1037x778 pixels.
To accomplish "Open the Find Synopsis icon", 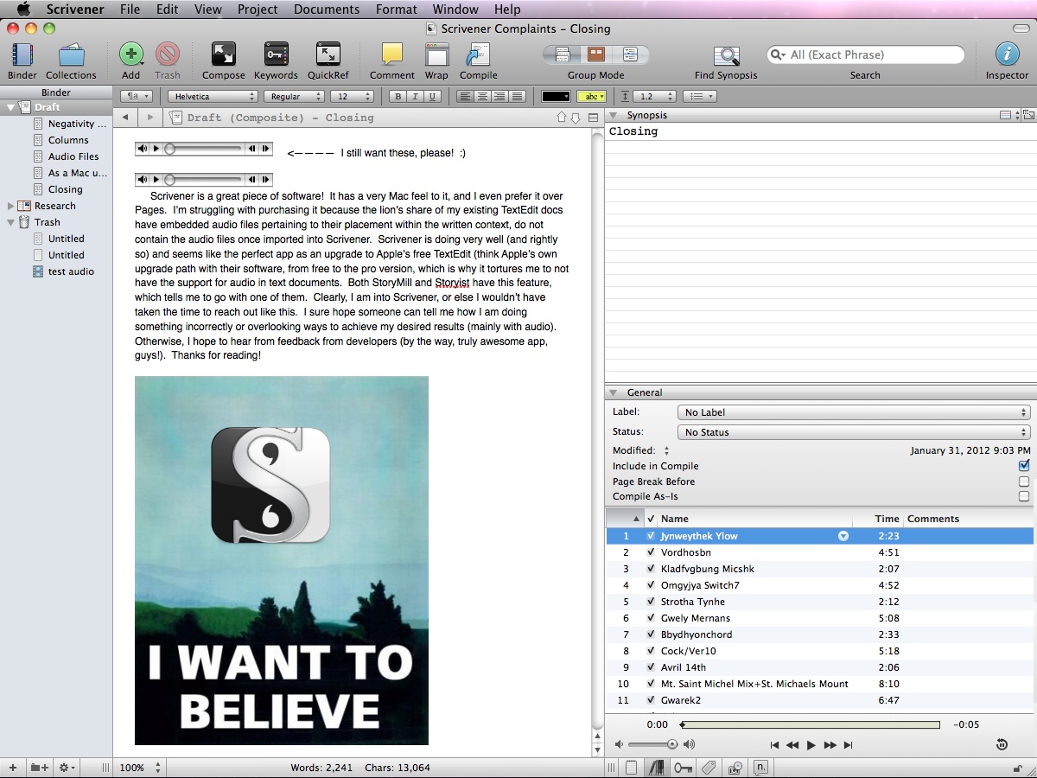I will coord(726,55).
